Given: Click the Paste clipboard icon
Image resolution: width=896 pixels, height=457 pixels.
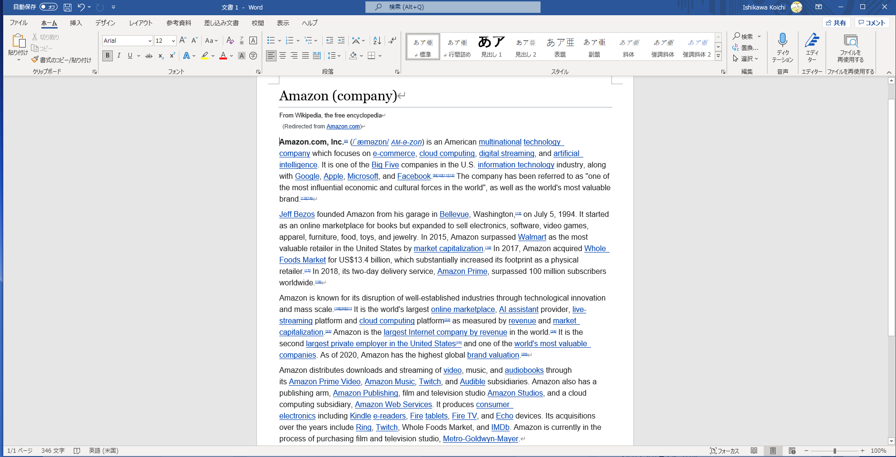Looking at the screenshot, I should click(x=18, y=41).
